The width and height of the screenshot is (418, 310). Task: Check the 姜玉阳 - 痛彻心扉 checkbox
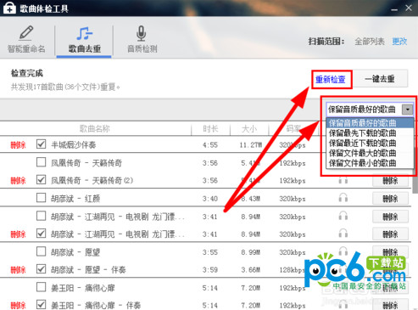click(42, 287)
